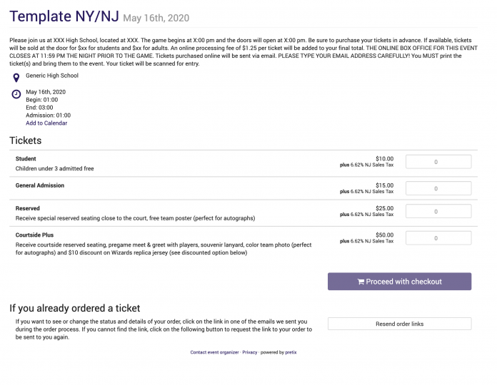Image resolution: width=497 pixels, height=385 pixels.
Task: Click the Tickets section heading
Action: pyautogui.click(x=26, y=140)
